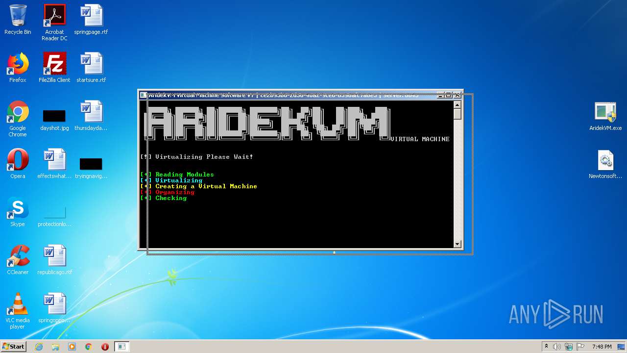Viewport: 627px width, 353px height.
Task: Select the effectswhat... document icon
Action: click(x=54, y=164)
